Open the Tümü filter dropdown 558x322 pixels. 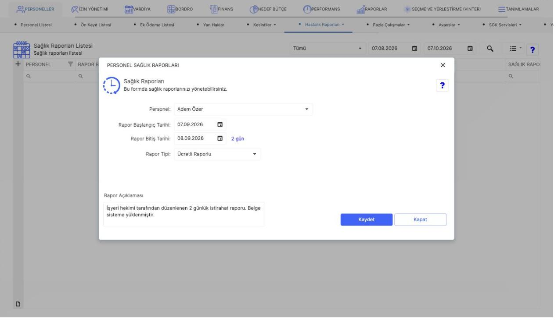tap(328, 48)
